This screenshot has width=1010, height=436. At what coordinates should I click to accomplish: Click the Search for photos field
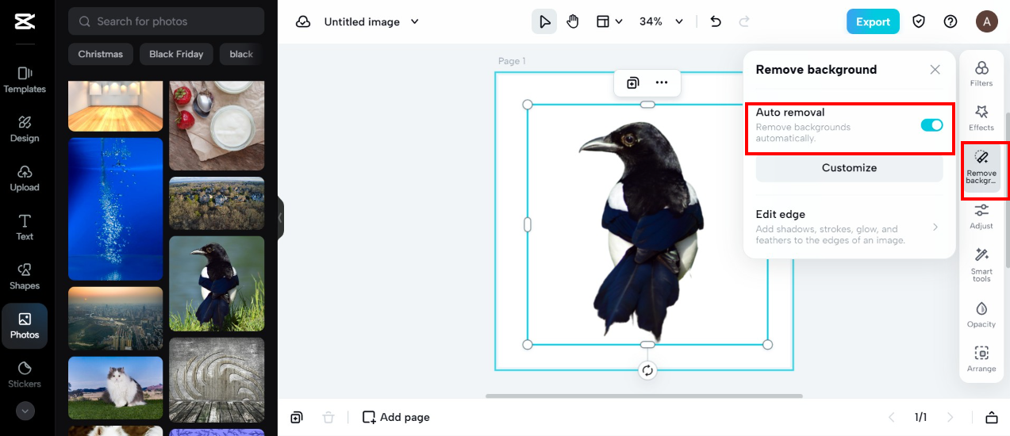(x=166, y=21)
